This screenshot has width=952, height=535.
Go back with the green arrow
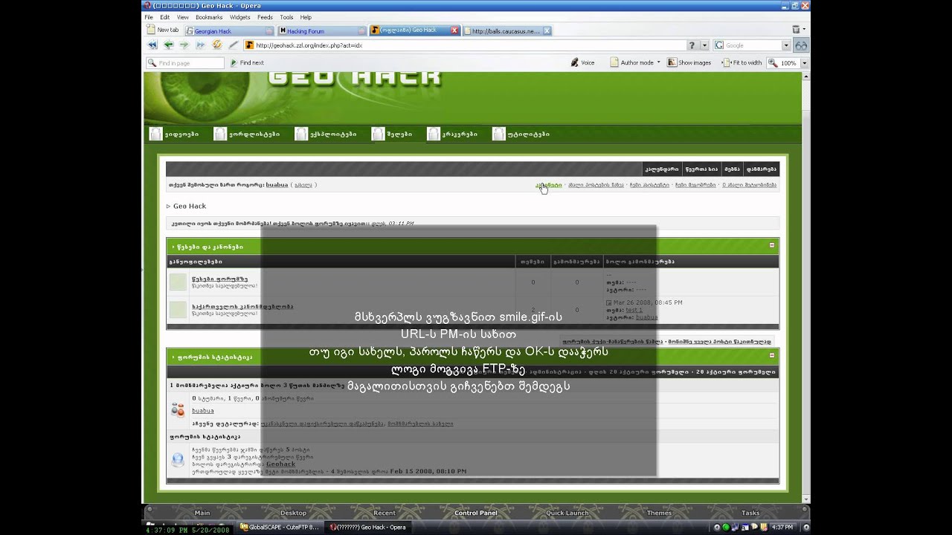169,45
